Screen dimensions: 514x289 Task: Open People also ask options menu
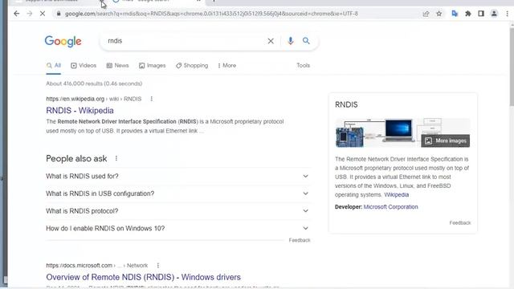[x=116, y=159]
